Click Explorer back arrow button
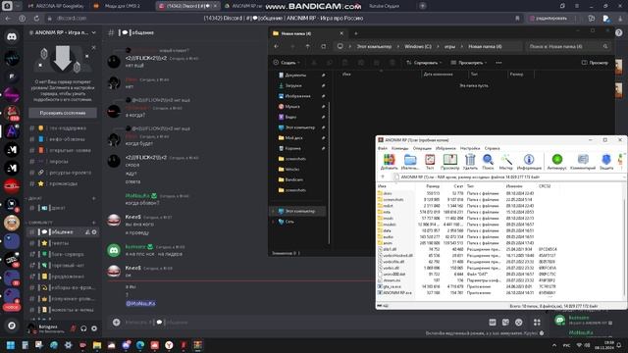 click(277, 46)
